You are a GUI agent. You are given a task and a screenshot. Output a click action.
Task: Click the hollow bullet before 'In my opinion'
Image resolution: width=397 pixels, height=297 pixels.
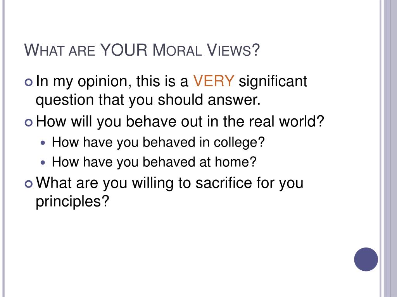point(29,82)
